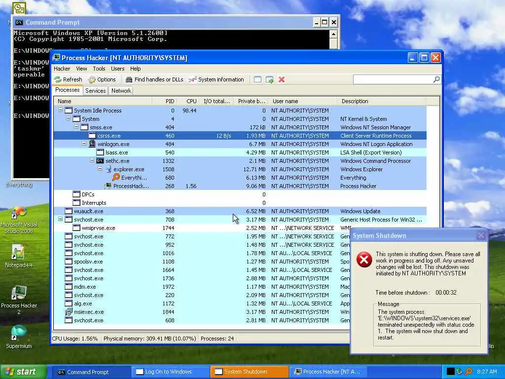Switch to the Network tab
The image size is (505, 379).
click(121, 91)
